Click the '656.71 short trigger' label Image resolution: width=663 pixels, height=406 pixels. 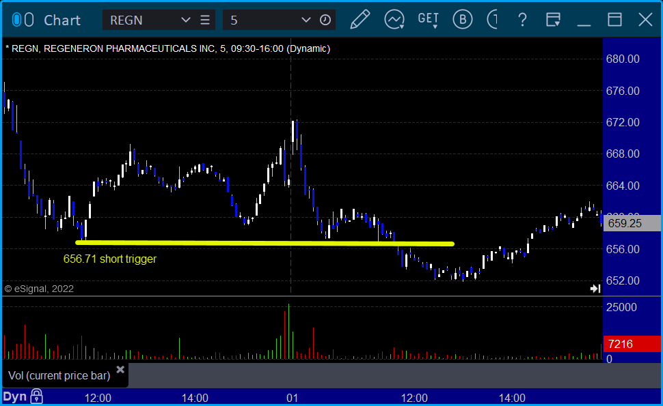pyautogui.click(x=110, y=259)
